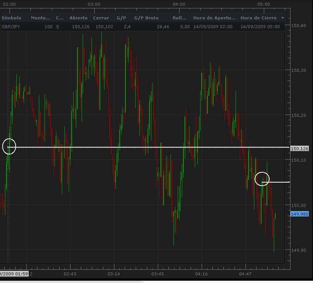Click the blue 149,980 current price label
Screen dimensions: 313x283
pyautogui.click(x=300, y=214)
